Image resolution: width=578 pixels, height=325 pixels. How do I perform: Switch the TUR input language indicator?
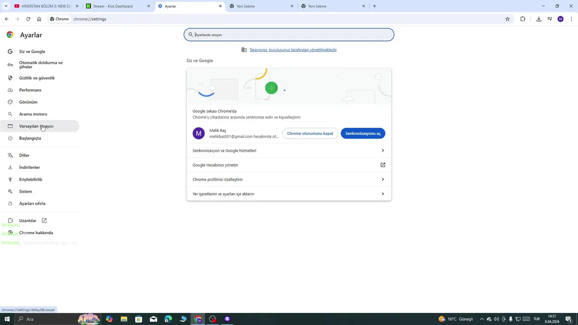coord(536,319)
